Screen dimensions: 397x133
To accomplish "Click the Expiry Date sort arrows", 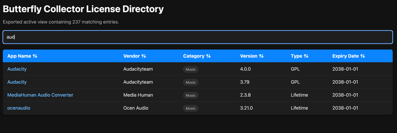I will [362, 56].
